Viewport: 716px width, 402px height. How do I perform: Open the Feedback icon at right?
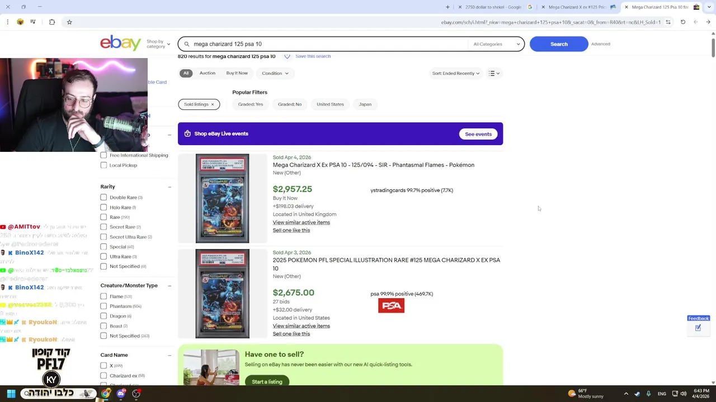point(698,328)
